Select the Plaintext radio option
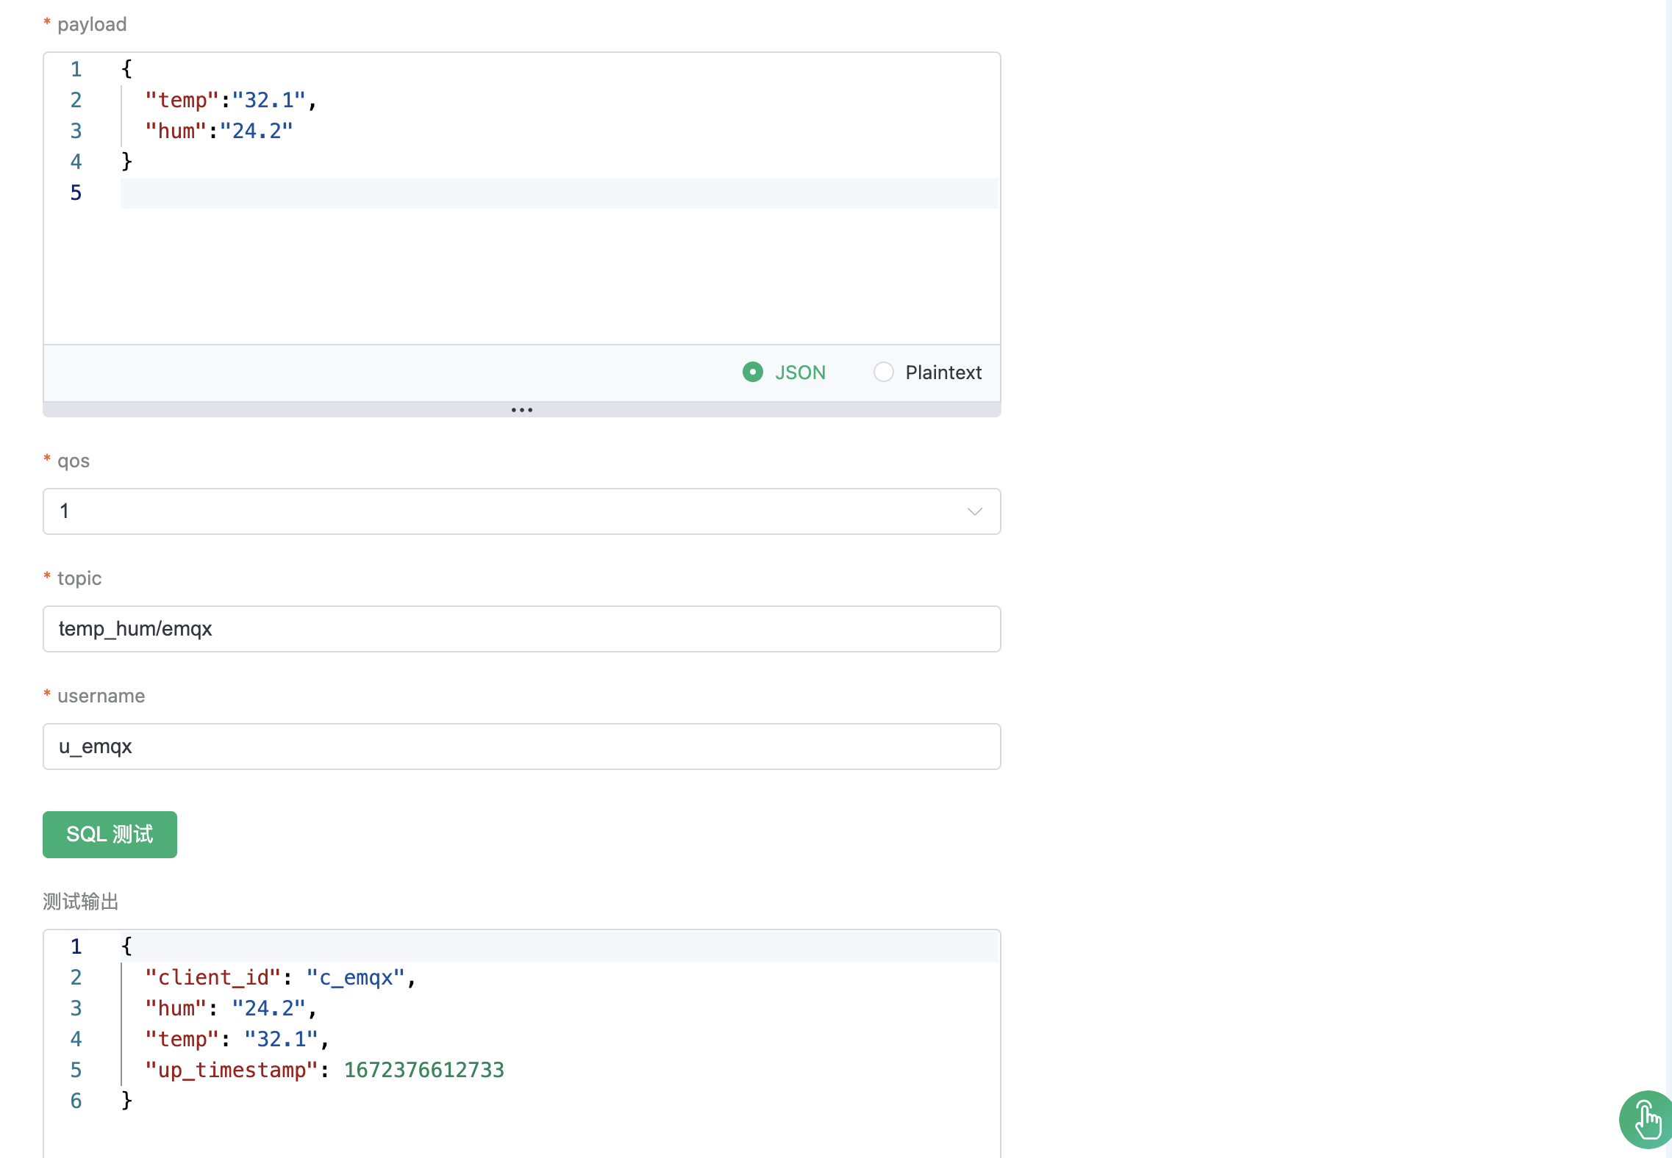Screen dimensions: 1672x1158 point(884,373)
